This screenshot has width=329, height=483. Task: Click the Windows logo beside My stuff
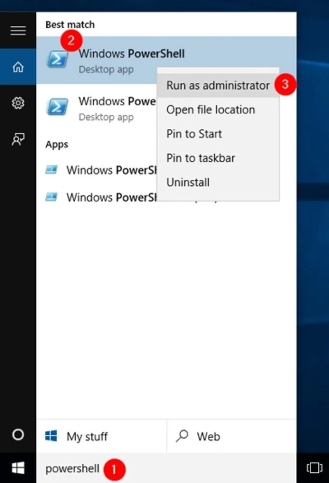point(51,436)
